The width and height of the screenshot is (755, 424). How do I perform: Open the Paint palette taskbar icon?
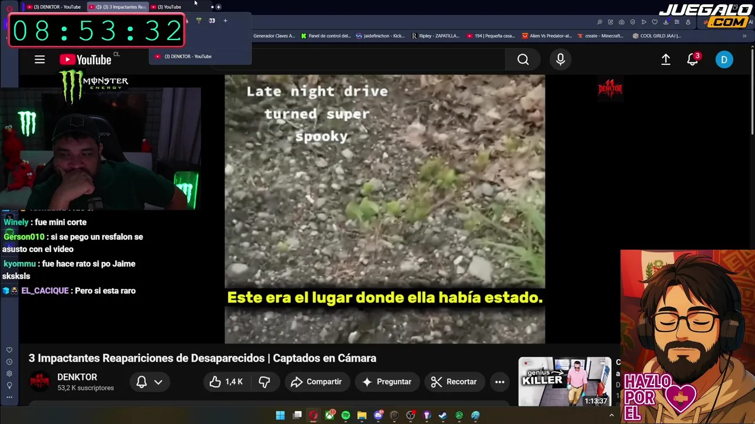[x=475, y=415]
